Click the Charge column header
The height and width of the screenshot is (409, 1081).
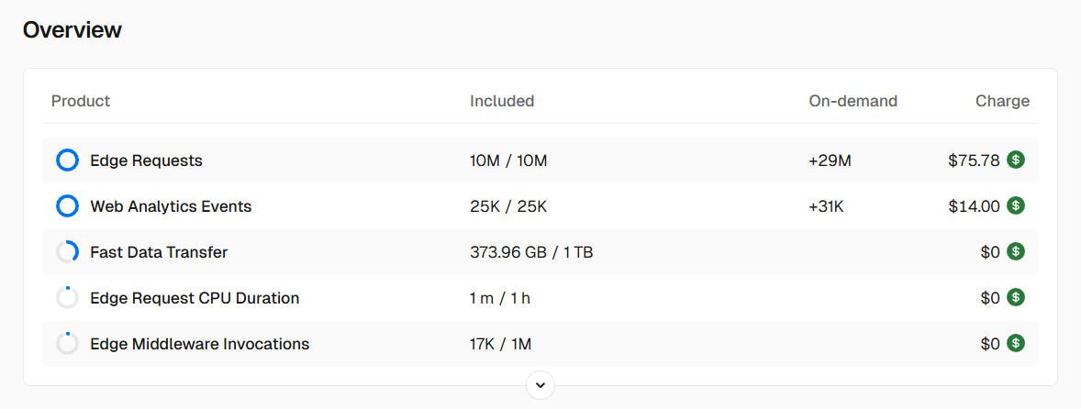pyautogui.click(x=1002, y=101)
